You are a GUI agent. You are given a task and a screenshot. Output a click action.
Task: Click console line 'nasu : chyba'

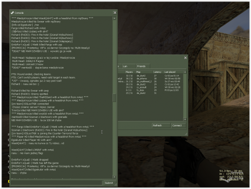(19, 173)
